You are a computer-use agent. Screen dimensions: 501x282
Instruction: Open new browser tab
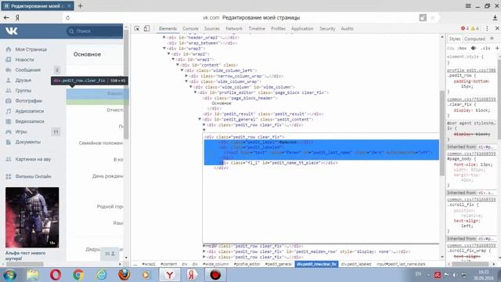80,5
